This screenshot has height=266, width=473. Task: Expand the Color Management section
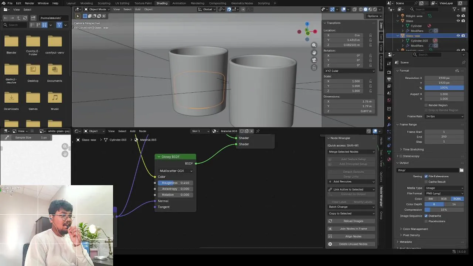coord(415,229)
